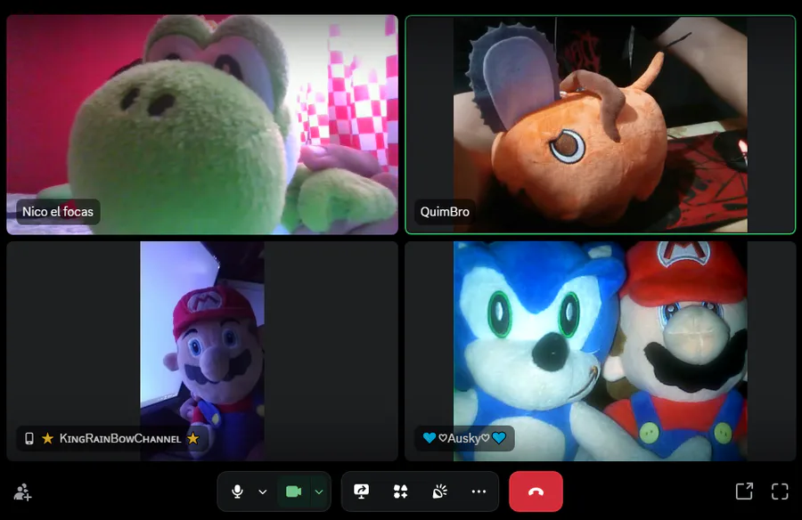Viewport: 802px width, 520px height.
Task: Pop out the call window
Action: (744, 492)
